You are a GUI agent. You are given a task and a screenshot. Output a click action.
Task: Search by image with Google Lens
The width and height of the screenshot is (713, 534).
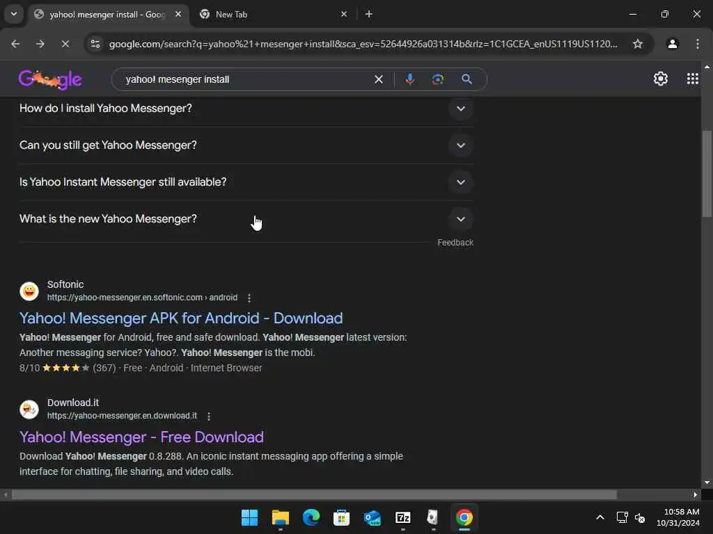coord(437,79)
